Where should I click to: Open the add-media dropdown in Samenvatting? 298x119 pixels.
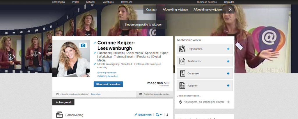159,115
